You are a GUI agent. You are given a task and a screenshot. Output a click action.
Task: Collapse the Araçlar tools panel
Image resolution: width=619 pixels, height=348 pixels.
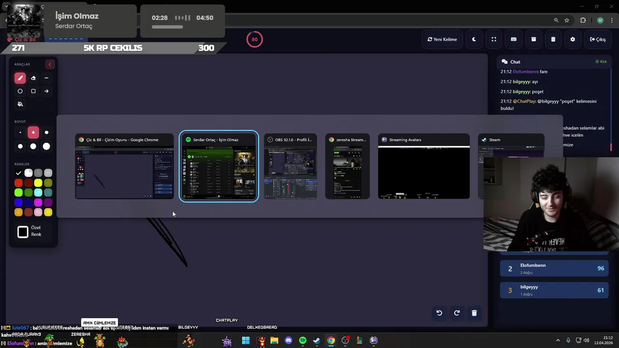click(x=49, y=64)
